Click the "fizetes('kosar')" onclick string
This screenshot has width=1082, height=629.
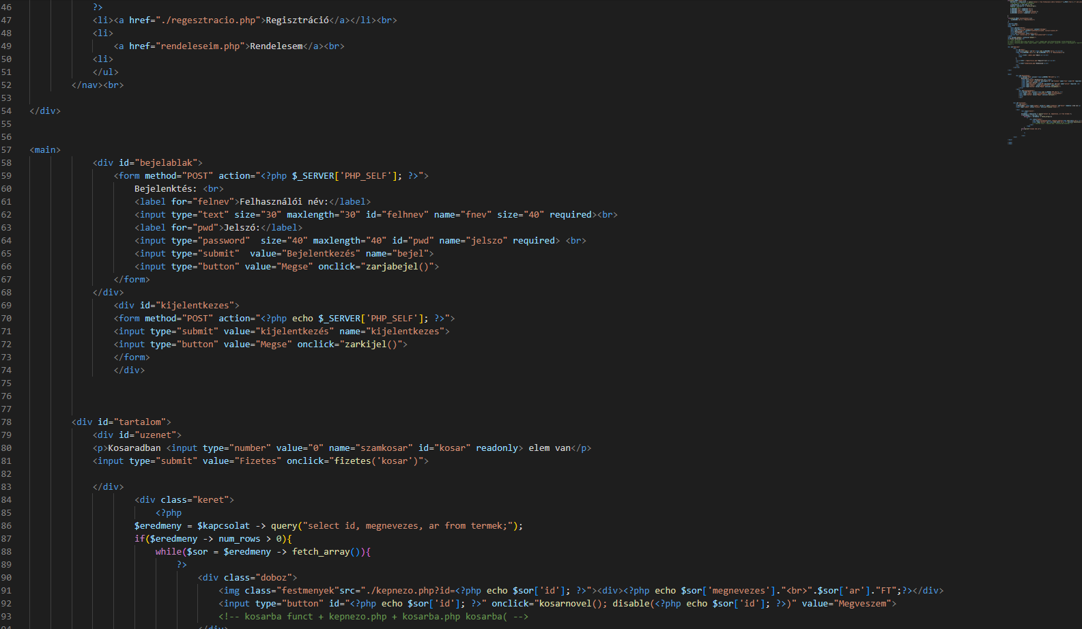pos(376,461)
